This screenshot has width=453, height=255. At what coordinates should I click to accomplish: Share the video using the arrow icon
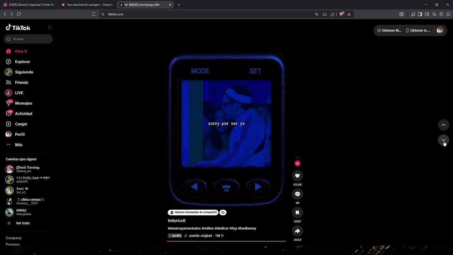[x=297, y=231]
